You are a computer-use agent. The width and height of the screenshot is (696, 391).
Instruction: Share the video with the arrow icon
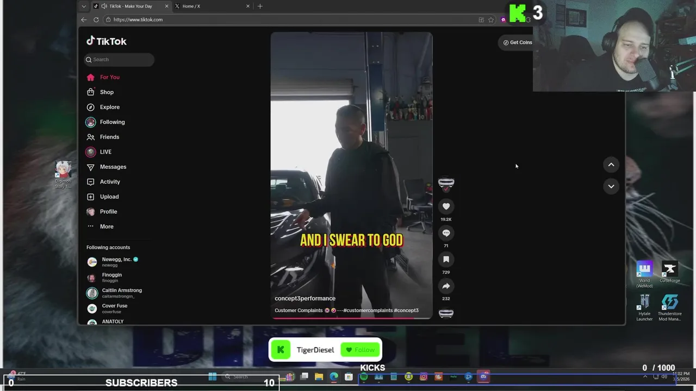446,286
